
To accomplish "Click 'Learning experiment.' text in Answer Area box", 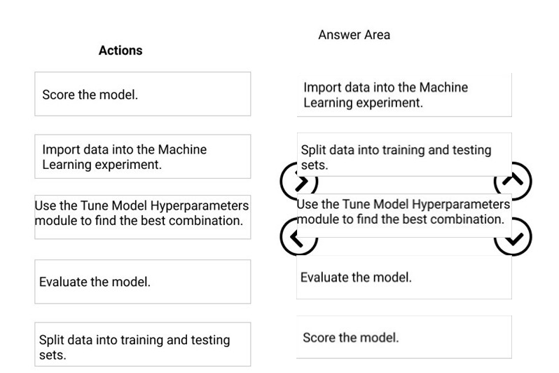I will point(364,103).
